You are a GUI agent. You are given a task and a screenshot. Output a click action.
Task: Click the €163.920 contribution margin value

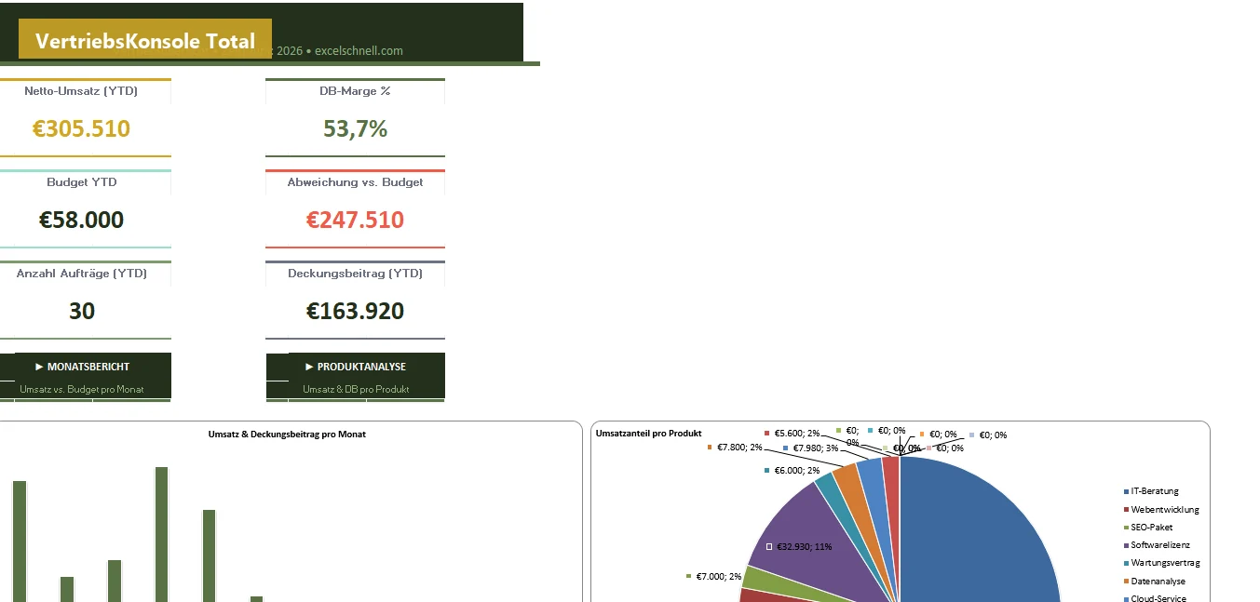click(355, 312)
